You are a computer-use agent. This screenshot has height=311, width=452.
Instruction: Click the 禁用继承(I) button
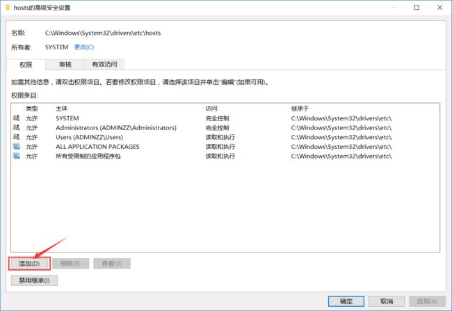coord(34,280)
